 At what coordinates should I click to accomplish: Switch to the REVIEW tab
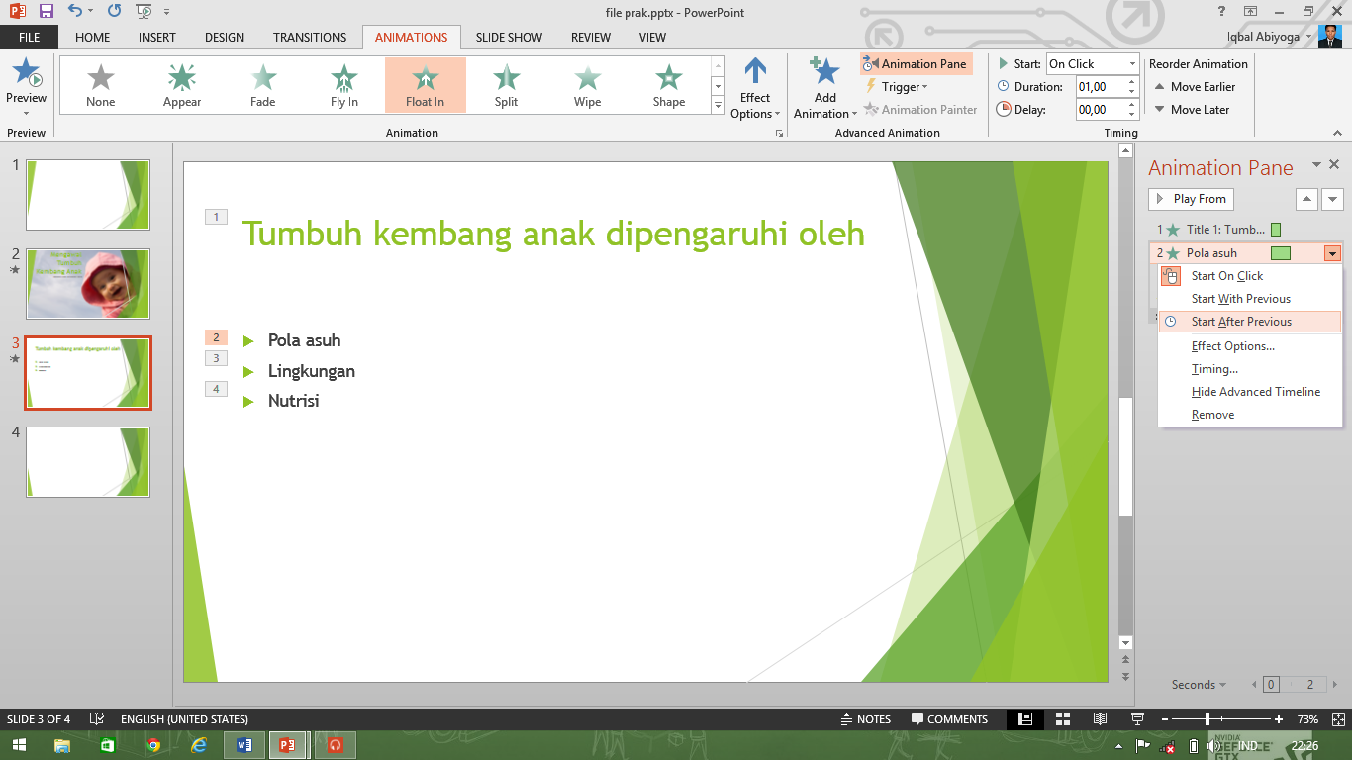tap(591, 37)
